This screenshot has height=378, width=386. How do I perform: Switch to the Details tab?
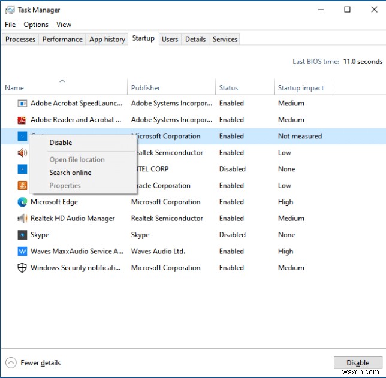click(195, 40)
